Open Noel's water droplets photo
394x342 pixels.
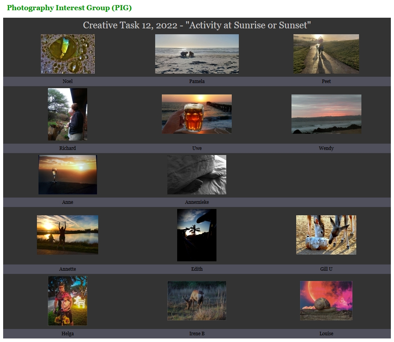68,54
